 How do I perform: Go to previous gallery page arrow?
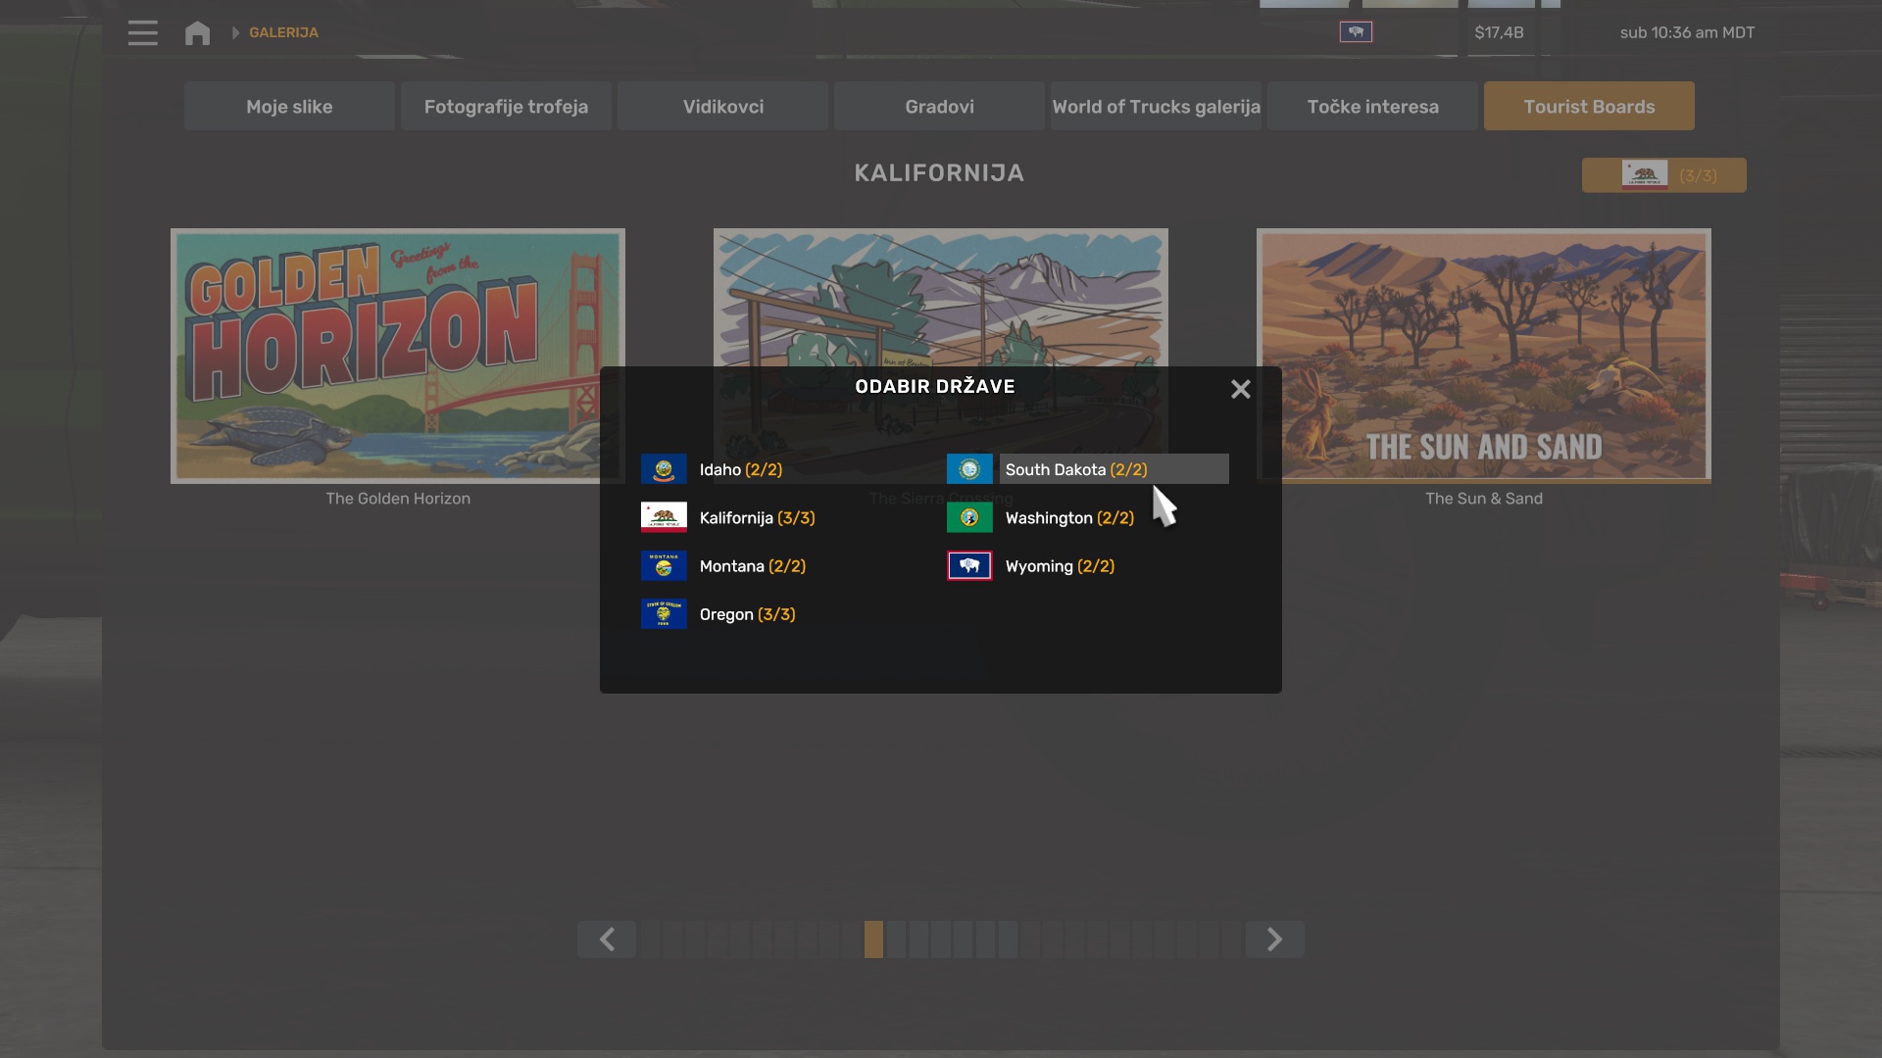click(x=607, y=939)
